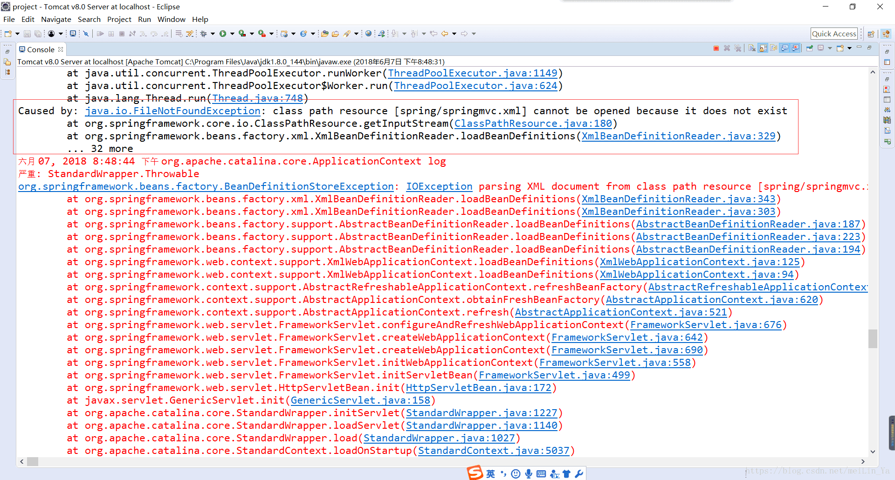Click the Open Task folder icon
Viewport: 895px width, 480px height.
[x=335, y=34]
